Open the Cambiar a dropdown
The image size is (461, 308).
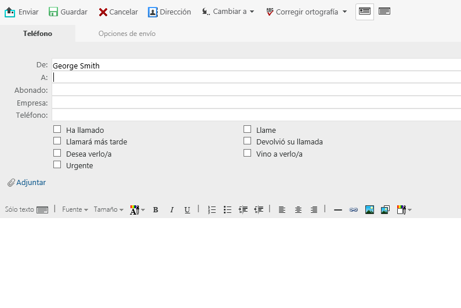pos(228,12)
